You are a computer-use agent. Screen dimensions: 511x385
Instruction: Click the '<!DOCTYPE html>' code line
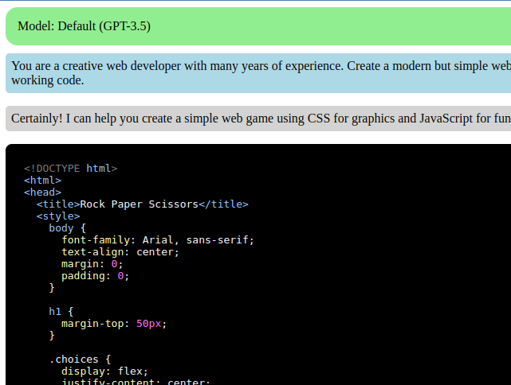[x=70, y=169]
